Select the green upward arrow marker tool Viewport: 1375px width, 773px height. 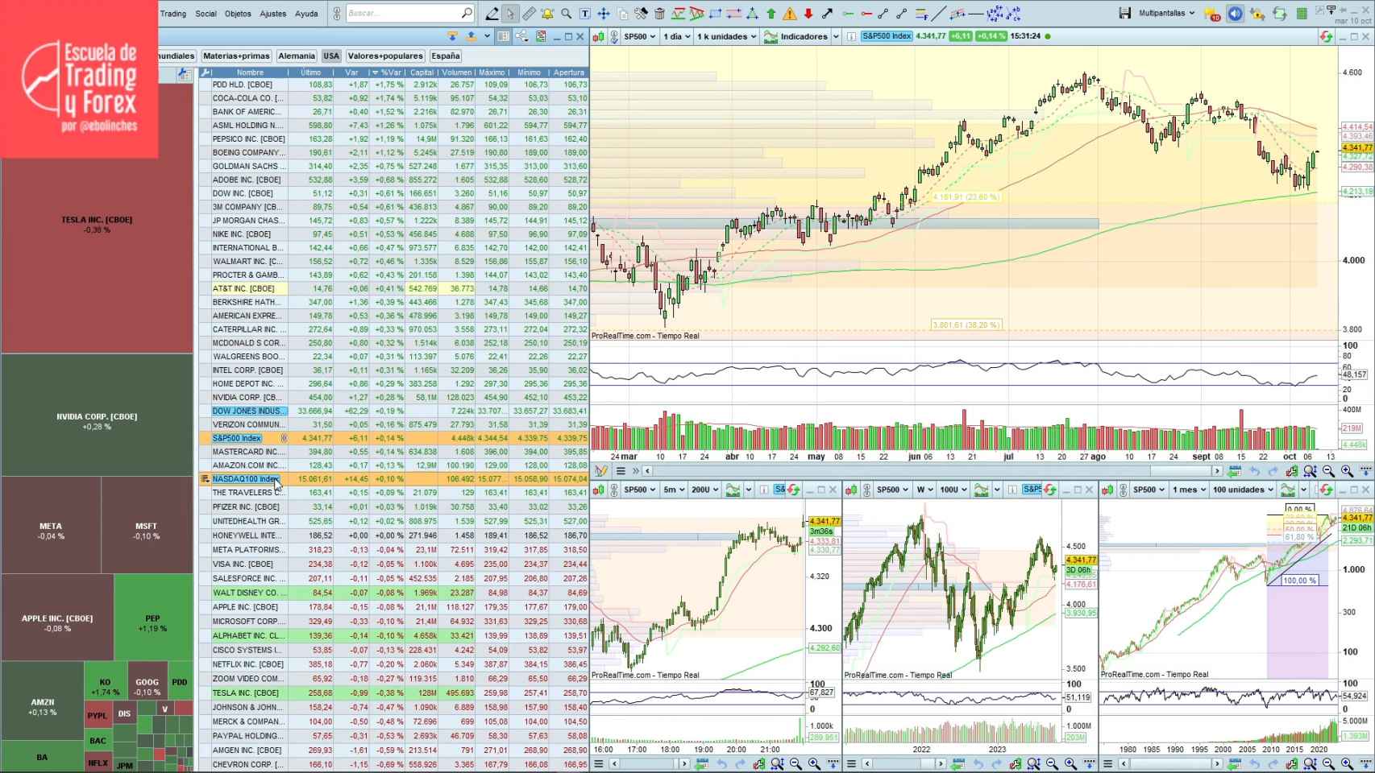(x=771, y=13)
